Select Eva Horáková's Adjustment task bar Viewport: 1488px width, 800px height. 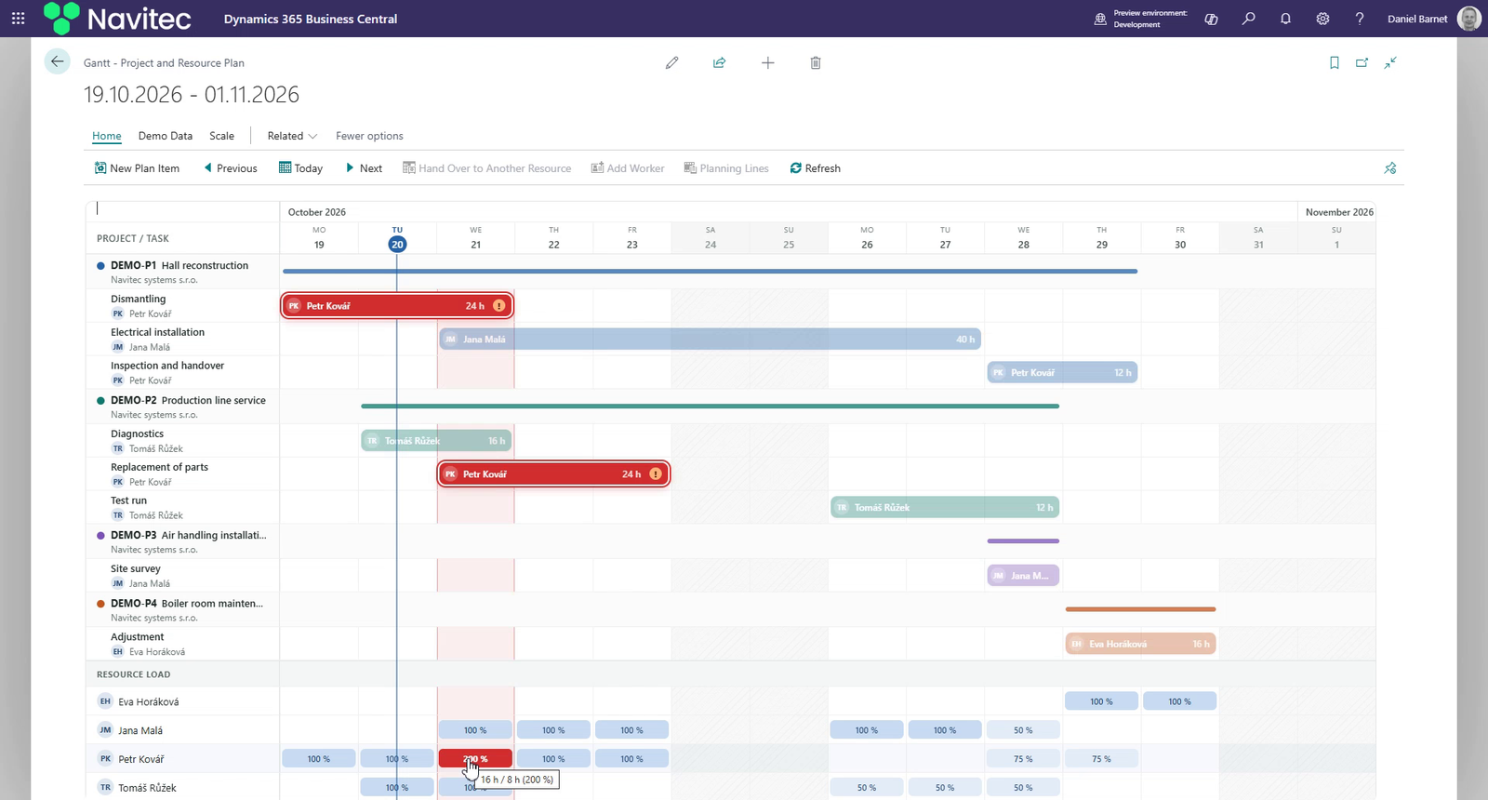(1140, 644)
